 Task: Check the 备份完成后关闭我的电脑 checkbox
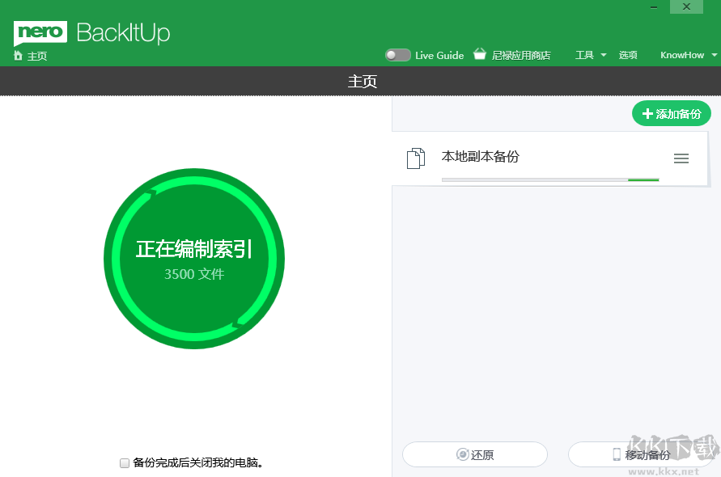click(125, 462)
